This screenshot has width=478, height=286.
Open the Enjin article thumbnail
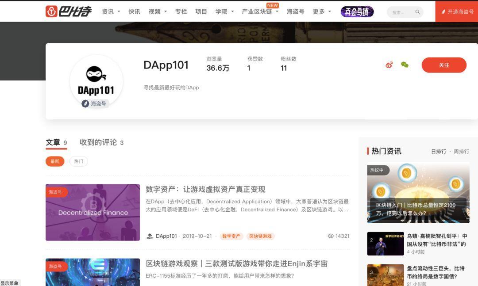click(93, 272)
